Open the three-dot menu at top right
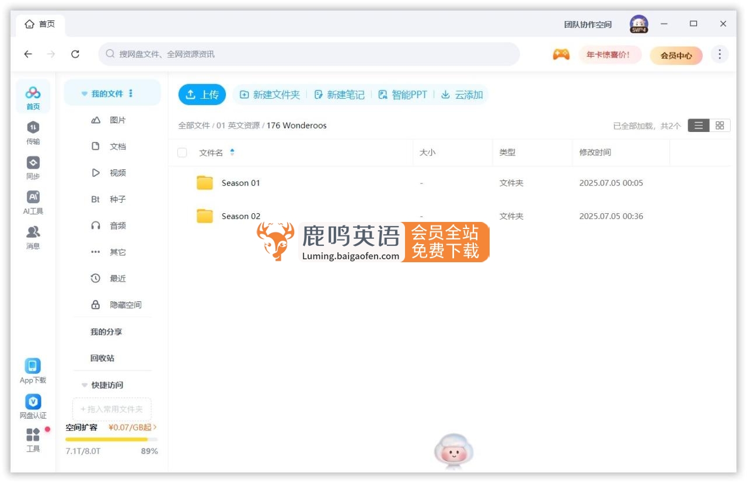The width and height of the screenshot is (747, 483). (720, 54)
